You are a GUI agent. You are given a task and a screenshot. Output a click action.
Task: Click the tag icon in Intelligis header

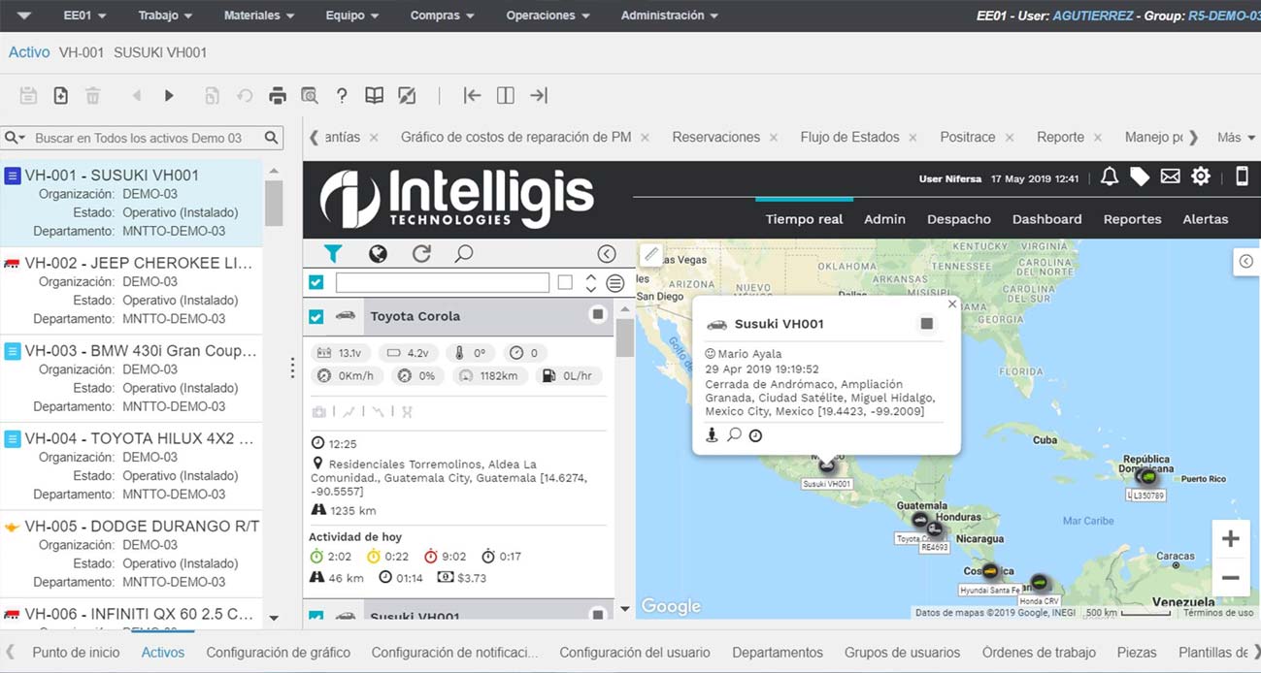pos(1140,176)
